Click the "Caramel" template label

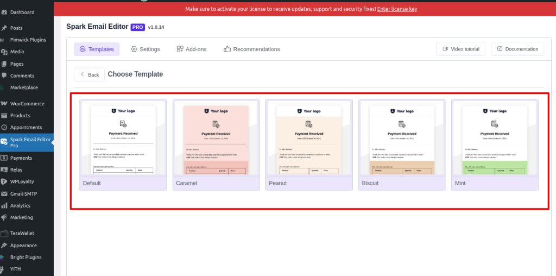point(187,183)
